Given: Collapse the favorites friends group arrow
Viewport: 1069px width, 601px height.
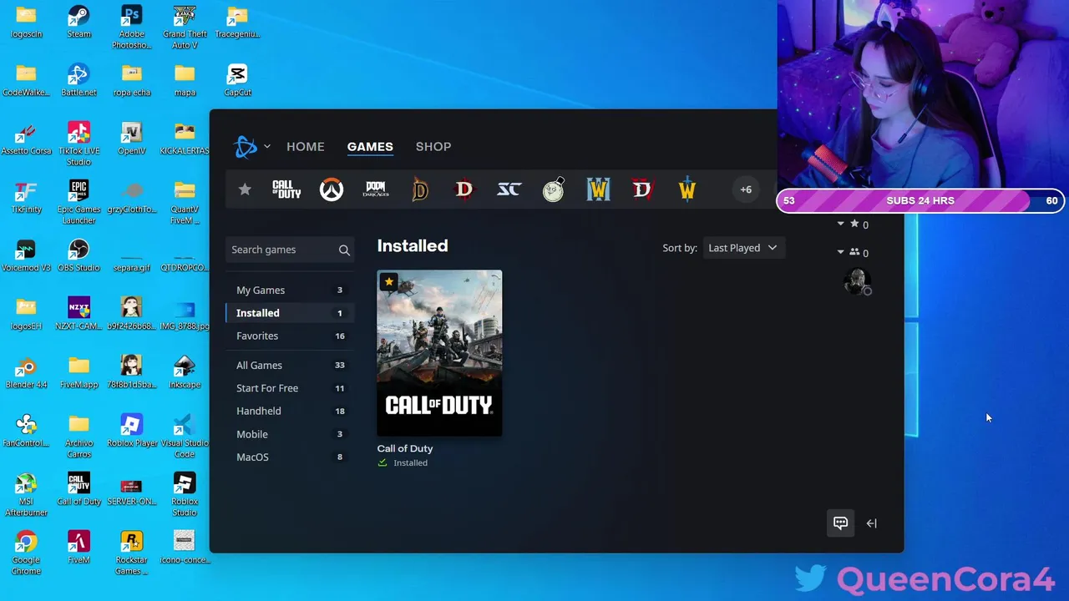Looking at the screenshot, I should coord(841,224).
